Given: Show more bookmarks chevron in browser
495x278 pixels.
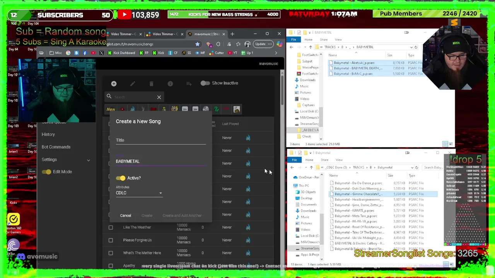Looking at the screenshot, I should 276,53.
